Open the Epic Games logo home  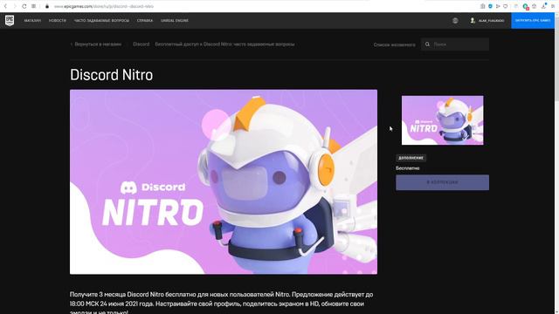pos(10,21)
